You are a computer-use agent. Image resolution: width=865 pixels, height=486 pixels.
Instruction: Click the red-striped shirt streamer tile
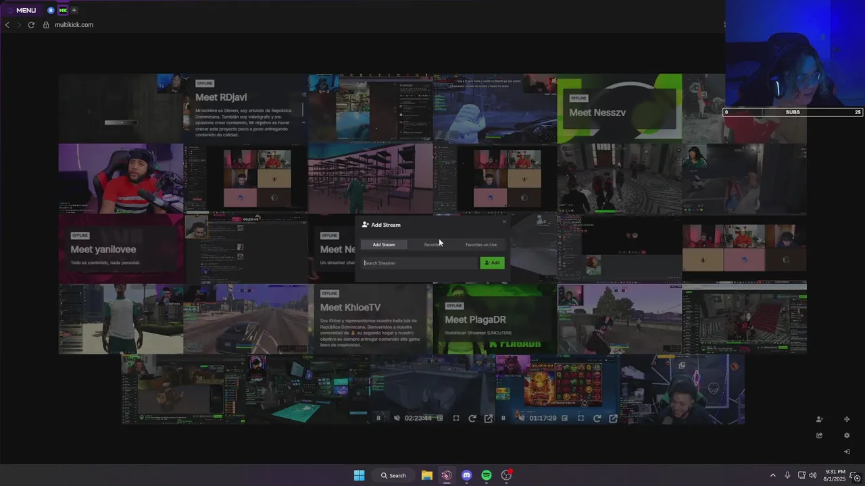click(x=121, y=178)
